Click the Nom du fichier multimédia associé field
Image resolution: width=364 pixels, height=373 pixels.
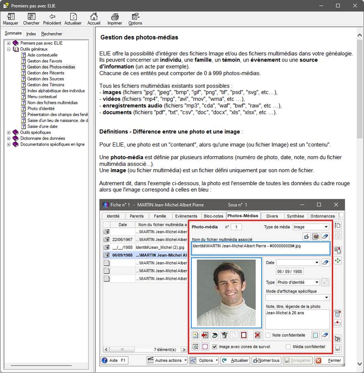click(261, 248)
